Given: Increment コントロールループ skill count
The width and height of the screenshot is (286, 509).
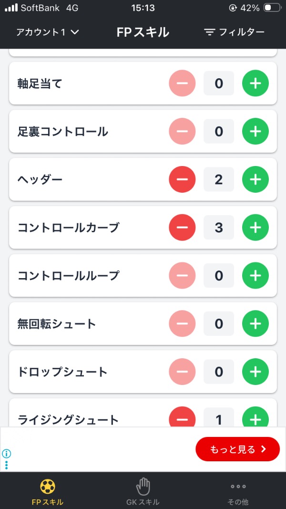Looking at the screenshot, I should click(255, 276).
